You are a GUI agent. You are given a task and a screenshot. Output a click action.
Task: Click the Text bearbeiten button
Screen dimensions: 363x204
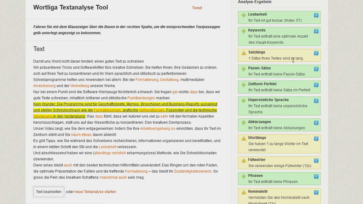tap(49, 192)
